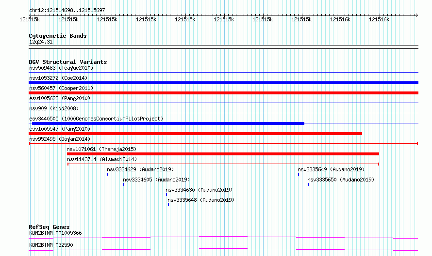The width and height of the screenshot is (432, 256).
Task: Click the nsv1143714 (Alsmadi2014) label
Action: (x=102, y=159)
